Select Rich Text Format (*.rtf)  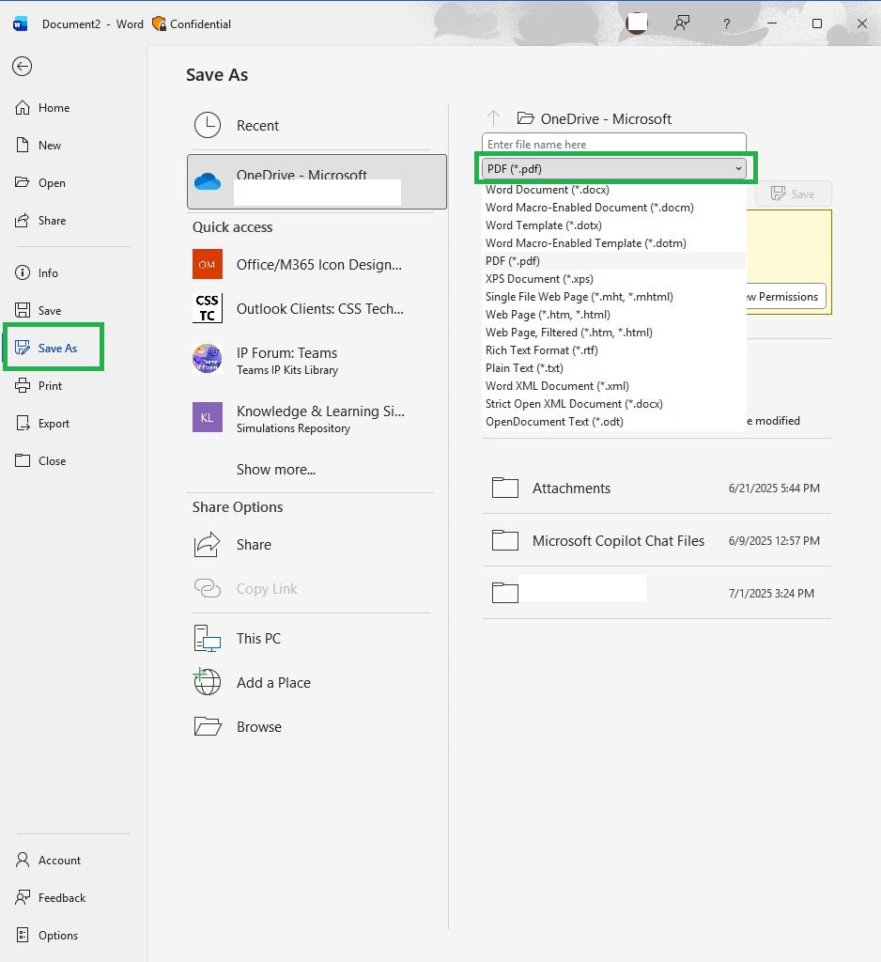614,349
